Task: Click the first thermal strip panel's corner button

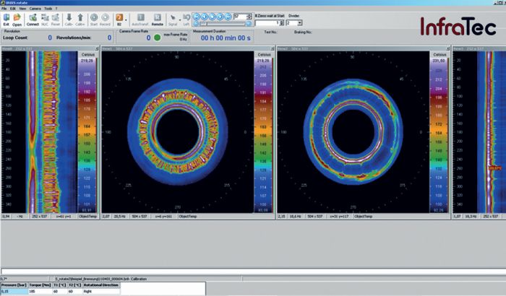Action: (x=97, y=48)
